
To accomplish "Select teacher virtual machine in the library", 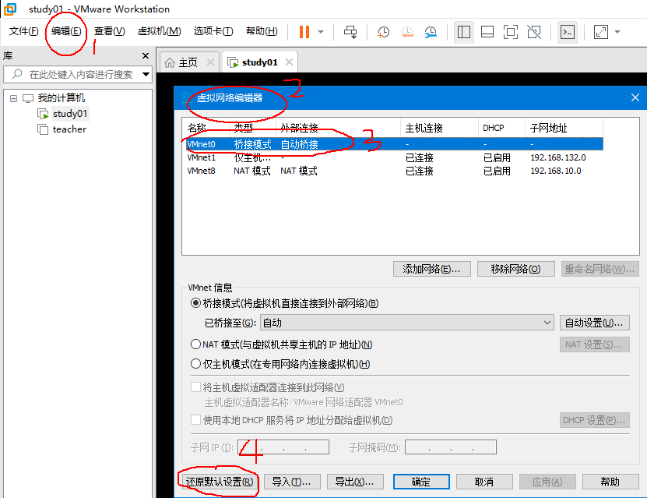I will [x=69, y=129].
